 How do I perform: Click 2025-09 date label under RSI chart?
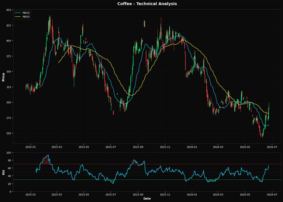coord(138,195)
